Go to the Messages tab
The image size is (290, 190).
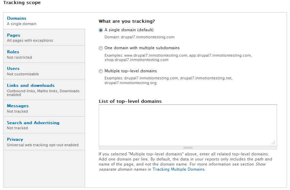pyautogui.click(x=18, y=106)
